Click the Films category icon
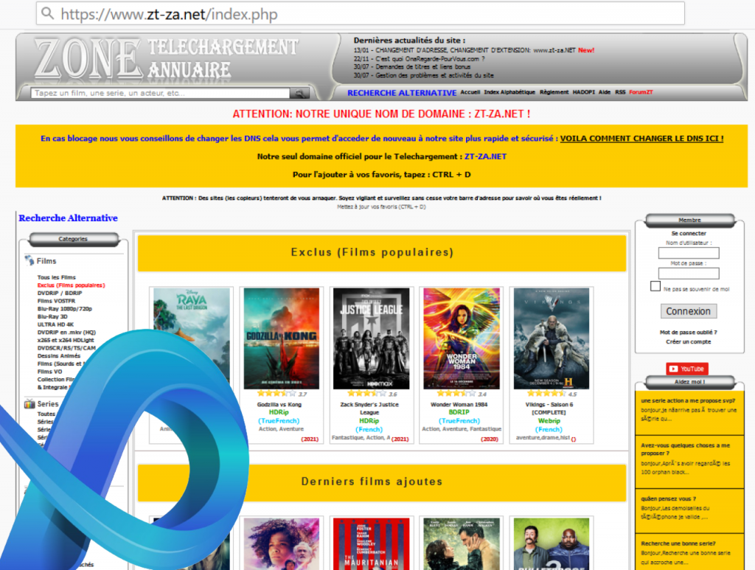The width and height of the screenshot is (755, 570). click(x=29, y=260)
